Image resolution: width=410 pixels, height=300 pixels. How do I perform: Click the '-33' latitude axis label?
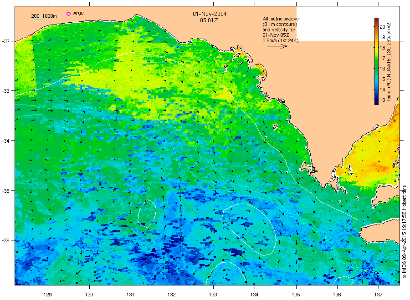(x=6, y=91)
